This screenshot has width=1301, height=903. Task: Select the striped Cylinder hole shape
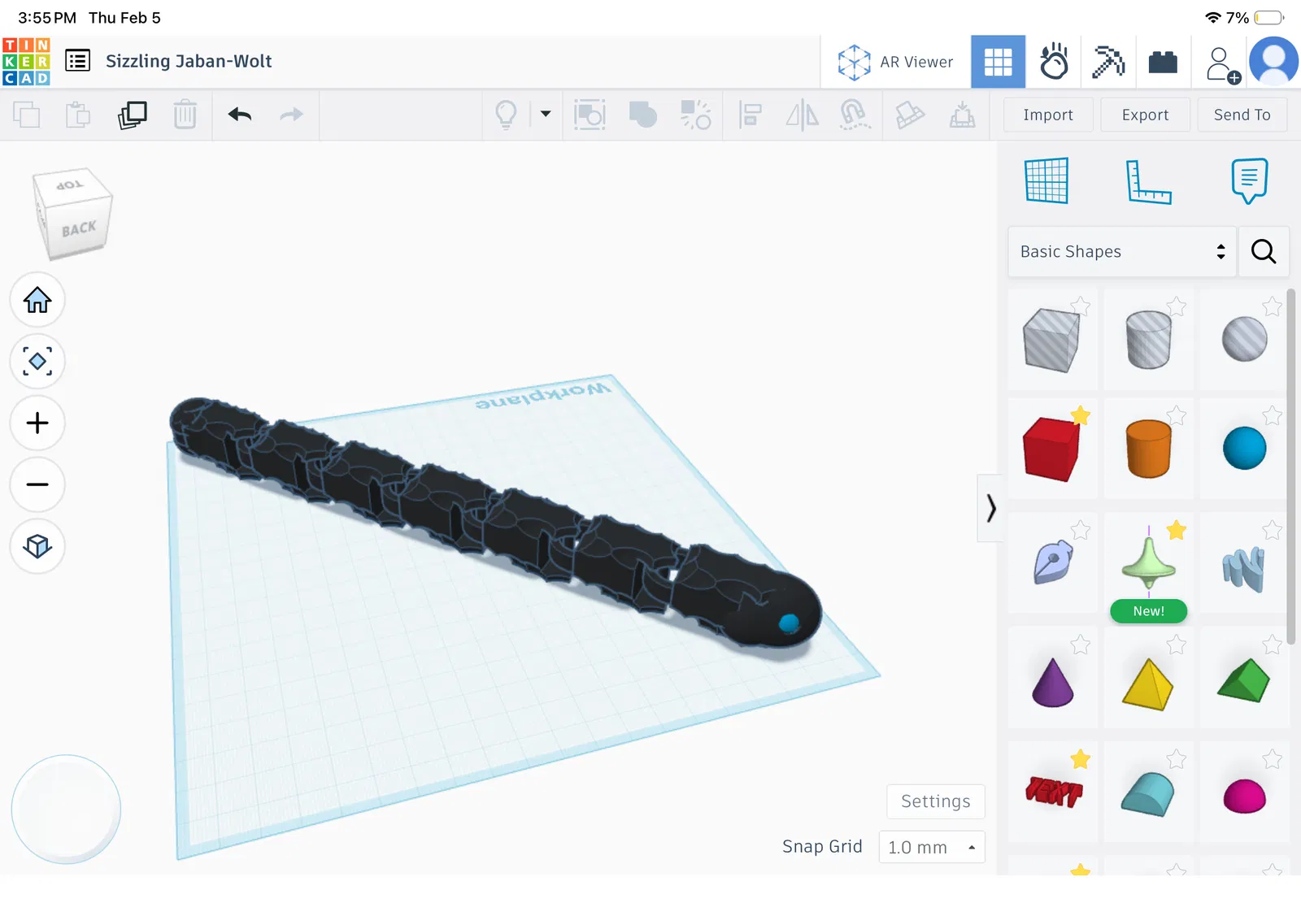[1148, 340]
